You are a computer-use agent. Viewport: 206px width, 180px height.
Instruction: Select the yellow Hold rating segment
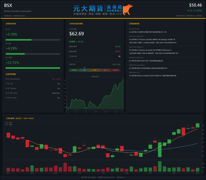[x=95, y=70]
